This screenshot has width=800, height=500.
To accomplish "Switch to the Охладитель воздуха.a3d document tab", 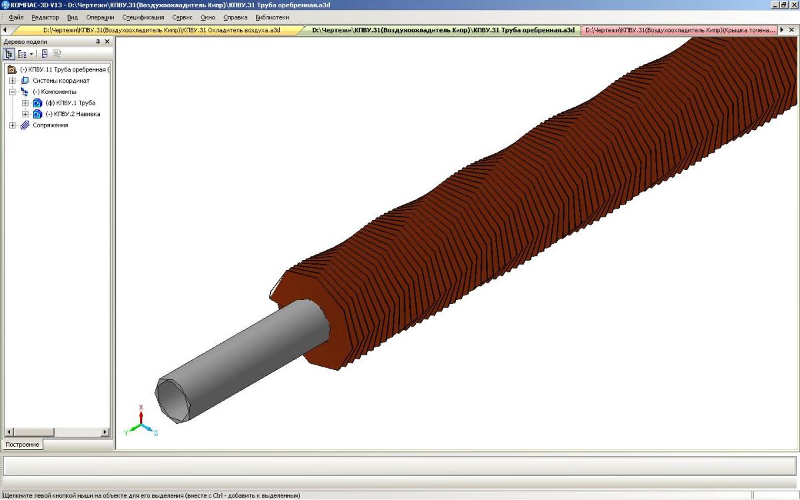I will 161,30.
